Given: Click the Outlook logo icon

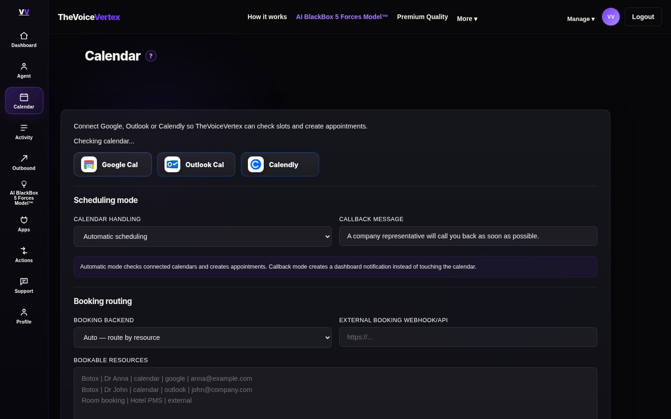Looking at the screenshot, I should tap(172, 164).
